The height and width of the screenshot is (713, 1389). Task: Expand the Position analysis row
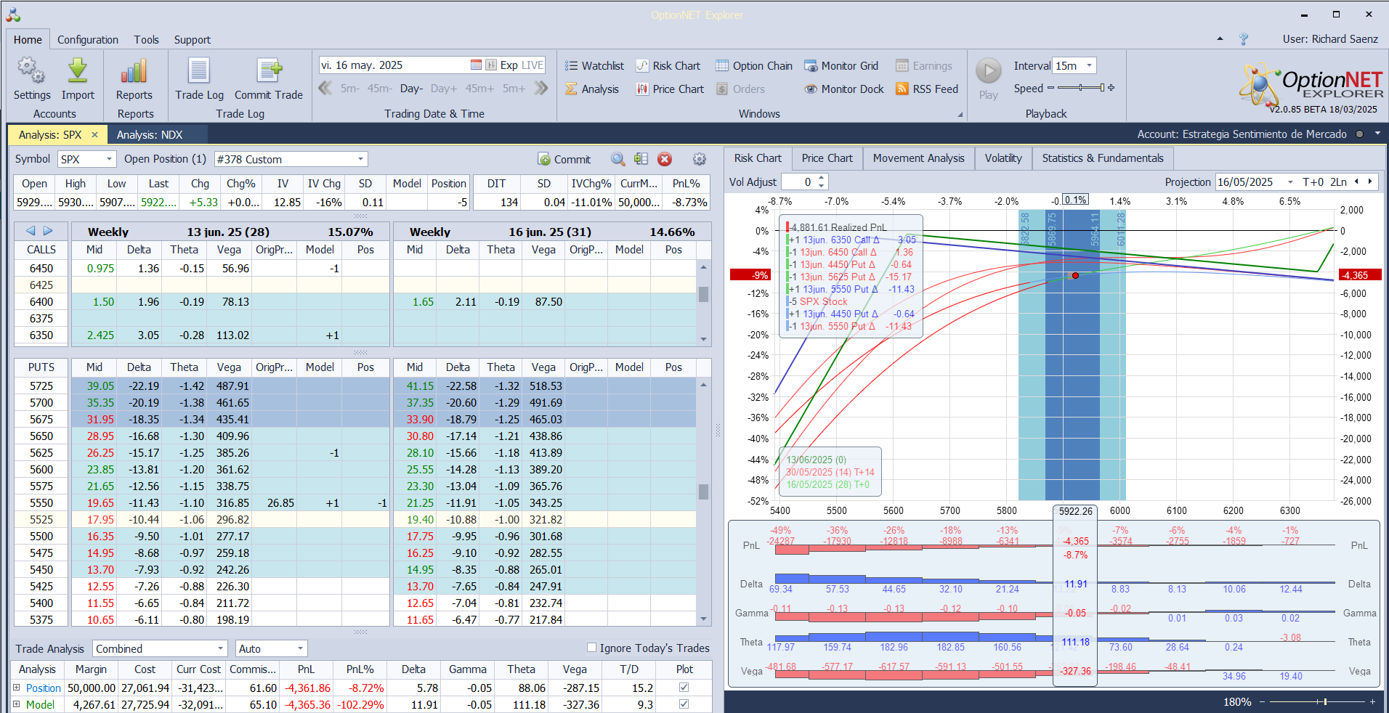17,687
